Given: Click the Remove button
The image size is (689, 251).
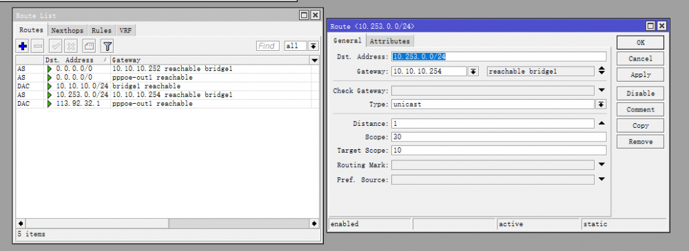Looking at the screenshot, I should [x=640, y=142].
